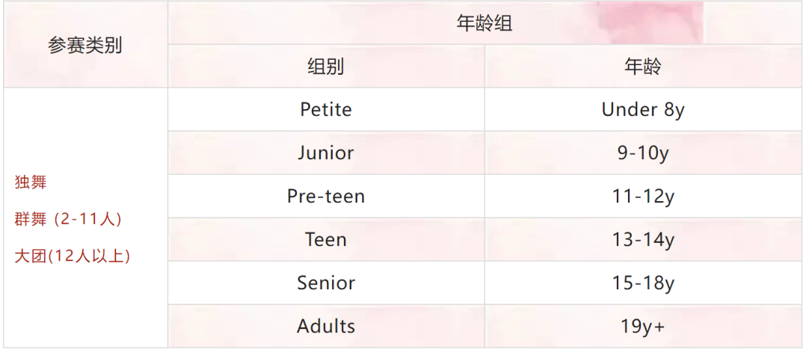Select the Junior group cell
The height and width of the screenshot is (352, 803).
(x=326, y=153)
